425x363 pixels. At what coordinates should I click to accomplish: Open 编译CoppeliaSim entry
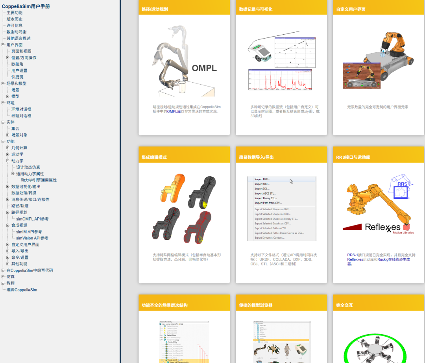tap(22, 290)
